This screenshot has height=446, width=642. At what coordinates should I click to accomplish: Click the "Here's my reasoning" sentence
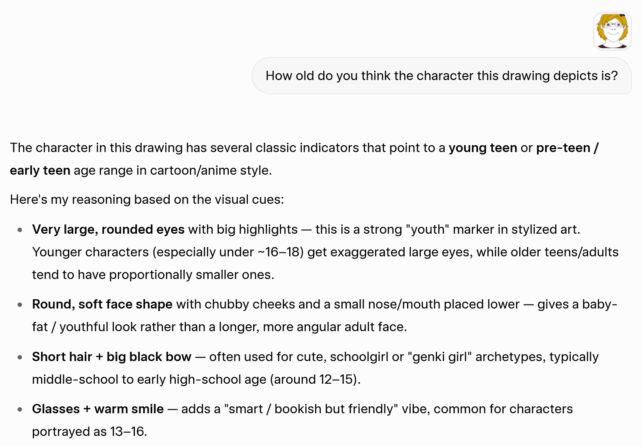147,200
